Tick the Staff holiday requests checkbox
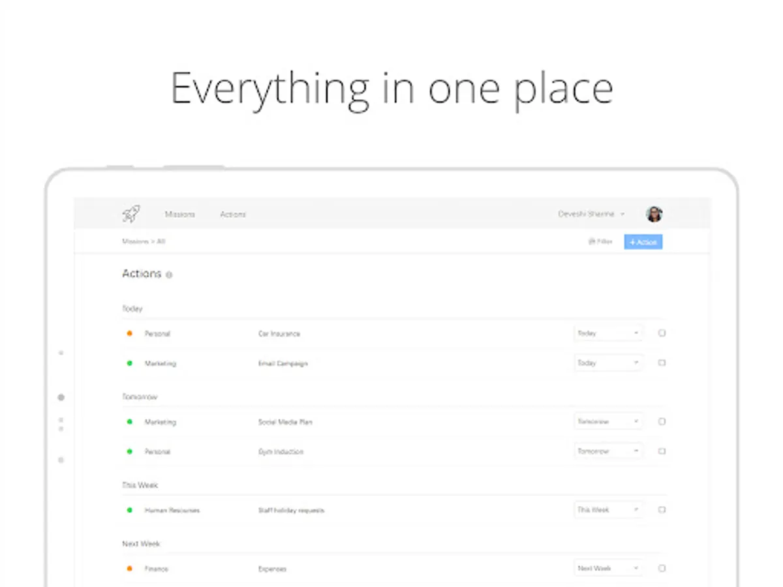The image size is (783, 587). pyautogui.click(x=662, y=510)
